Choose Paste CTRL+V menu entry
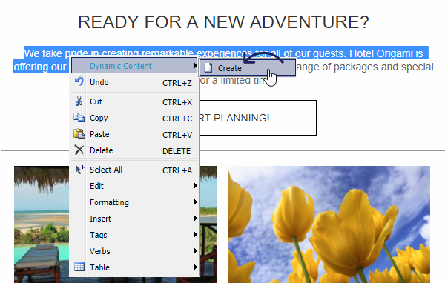Screen dimensions: 445x283 click(x=135, y=134)
